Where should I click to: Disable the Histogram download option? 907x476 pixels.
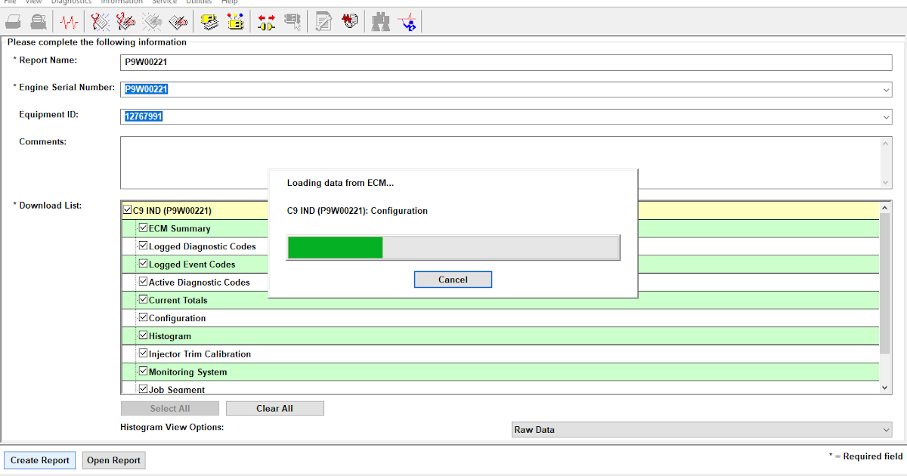143,335
